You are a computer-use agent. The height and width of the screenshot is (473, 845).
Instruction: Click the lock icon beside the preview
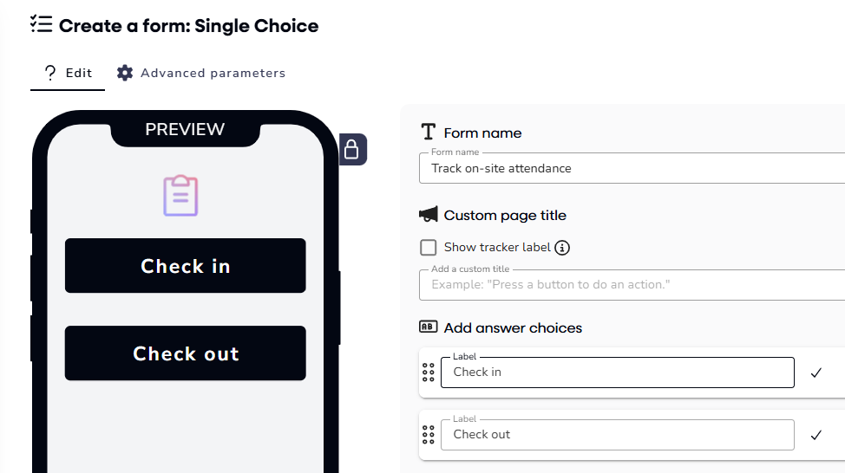(x=351, y=149)
